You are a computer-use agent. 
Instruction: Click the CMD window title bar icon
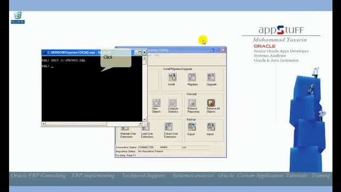[x=44, y=52]
